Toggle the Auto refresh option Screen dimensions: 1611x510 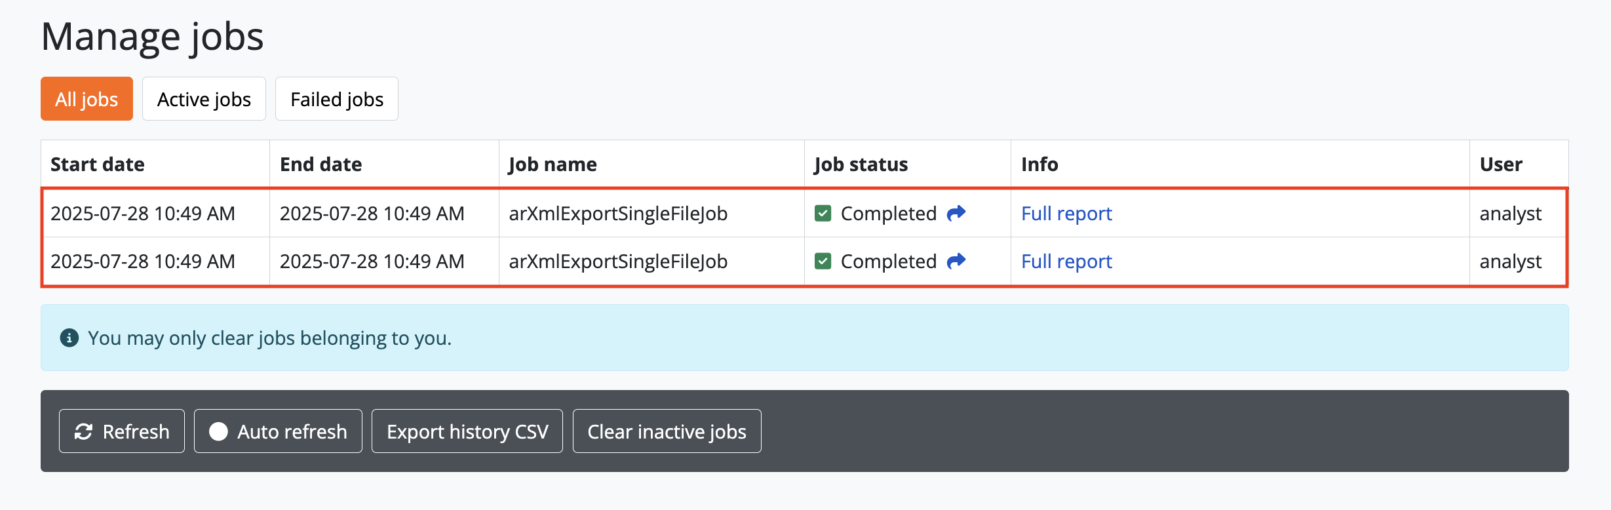tap(278, 431)
